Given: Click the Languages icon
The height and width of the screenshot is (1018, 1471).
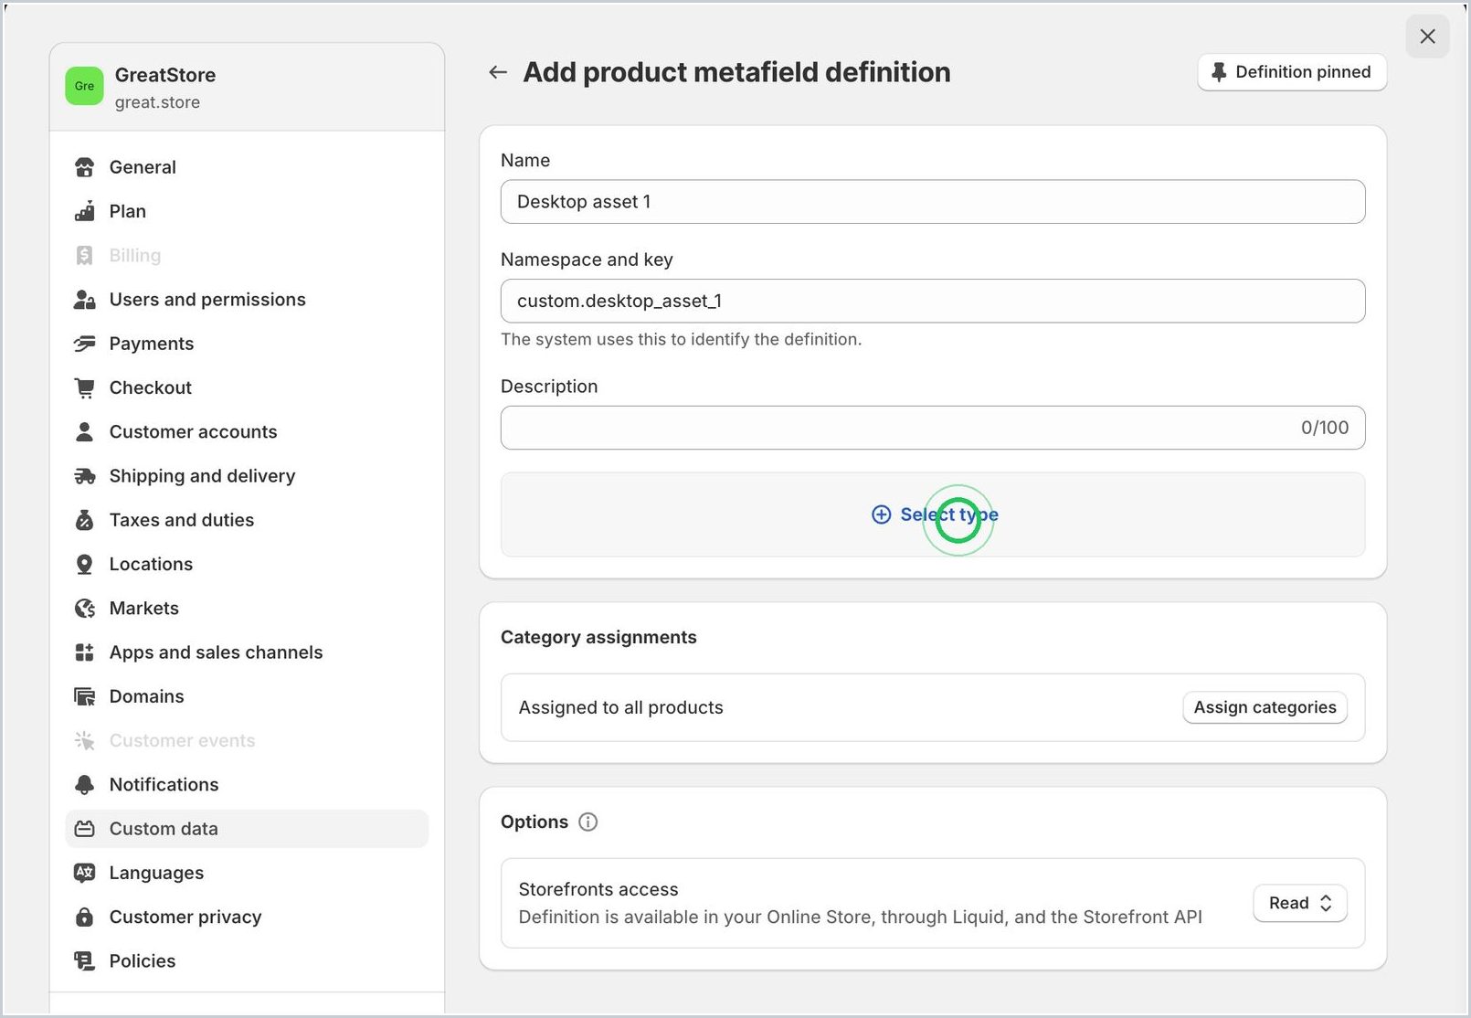Looking at the screenshot, I should pyautogui.click(x=84, y=873).
